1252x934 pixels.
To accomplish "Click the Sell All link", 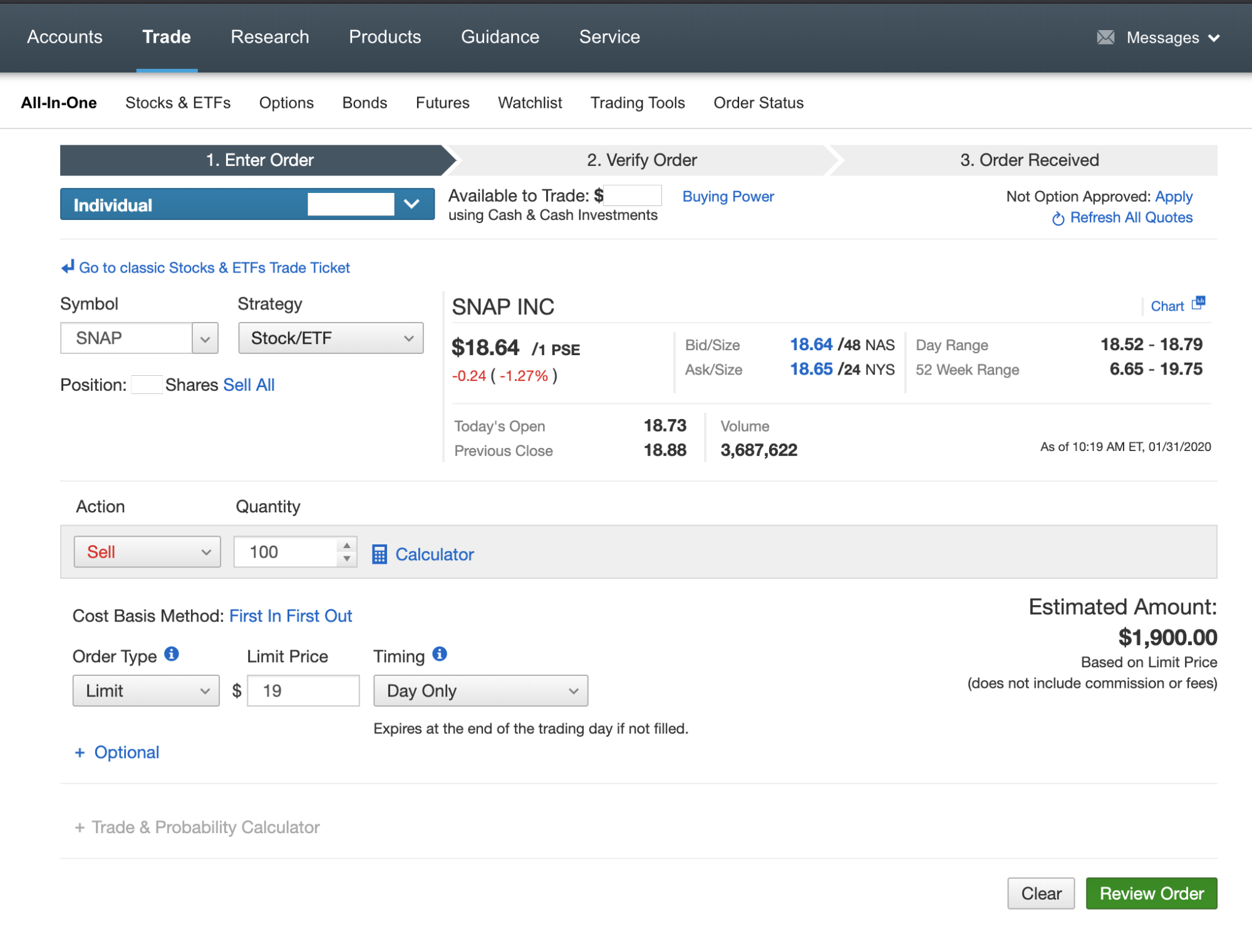I will pyautogui.click(x=249, y=385).
